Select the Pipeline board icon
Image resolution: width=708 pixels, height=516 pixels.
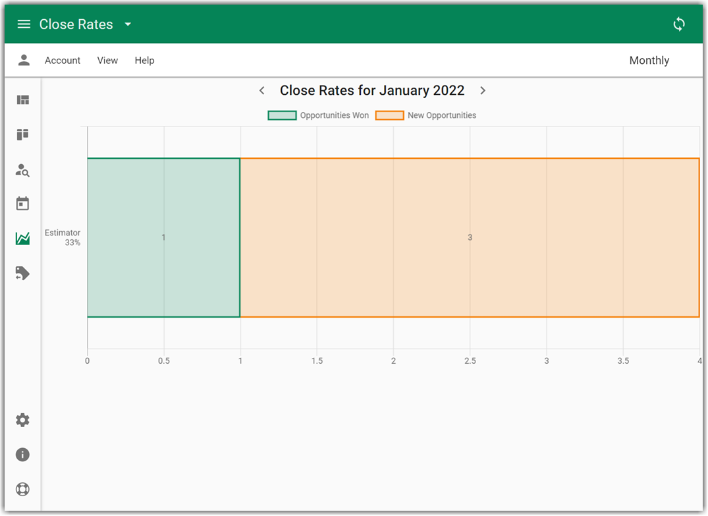(x=22, y=134)
